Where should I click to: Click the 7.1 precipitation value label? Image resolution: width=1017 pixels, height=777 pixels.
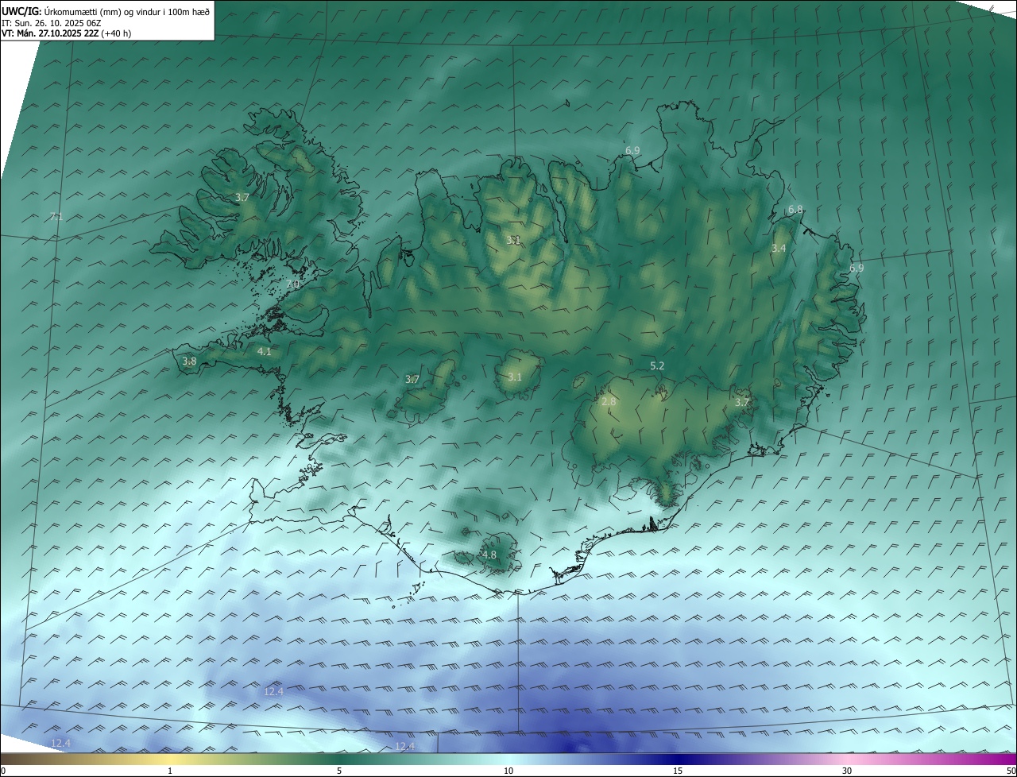coord(56,216)
